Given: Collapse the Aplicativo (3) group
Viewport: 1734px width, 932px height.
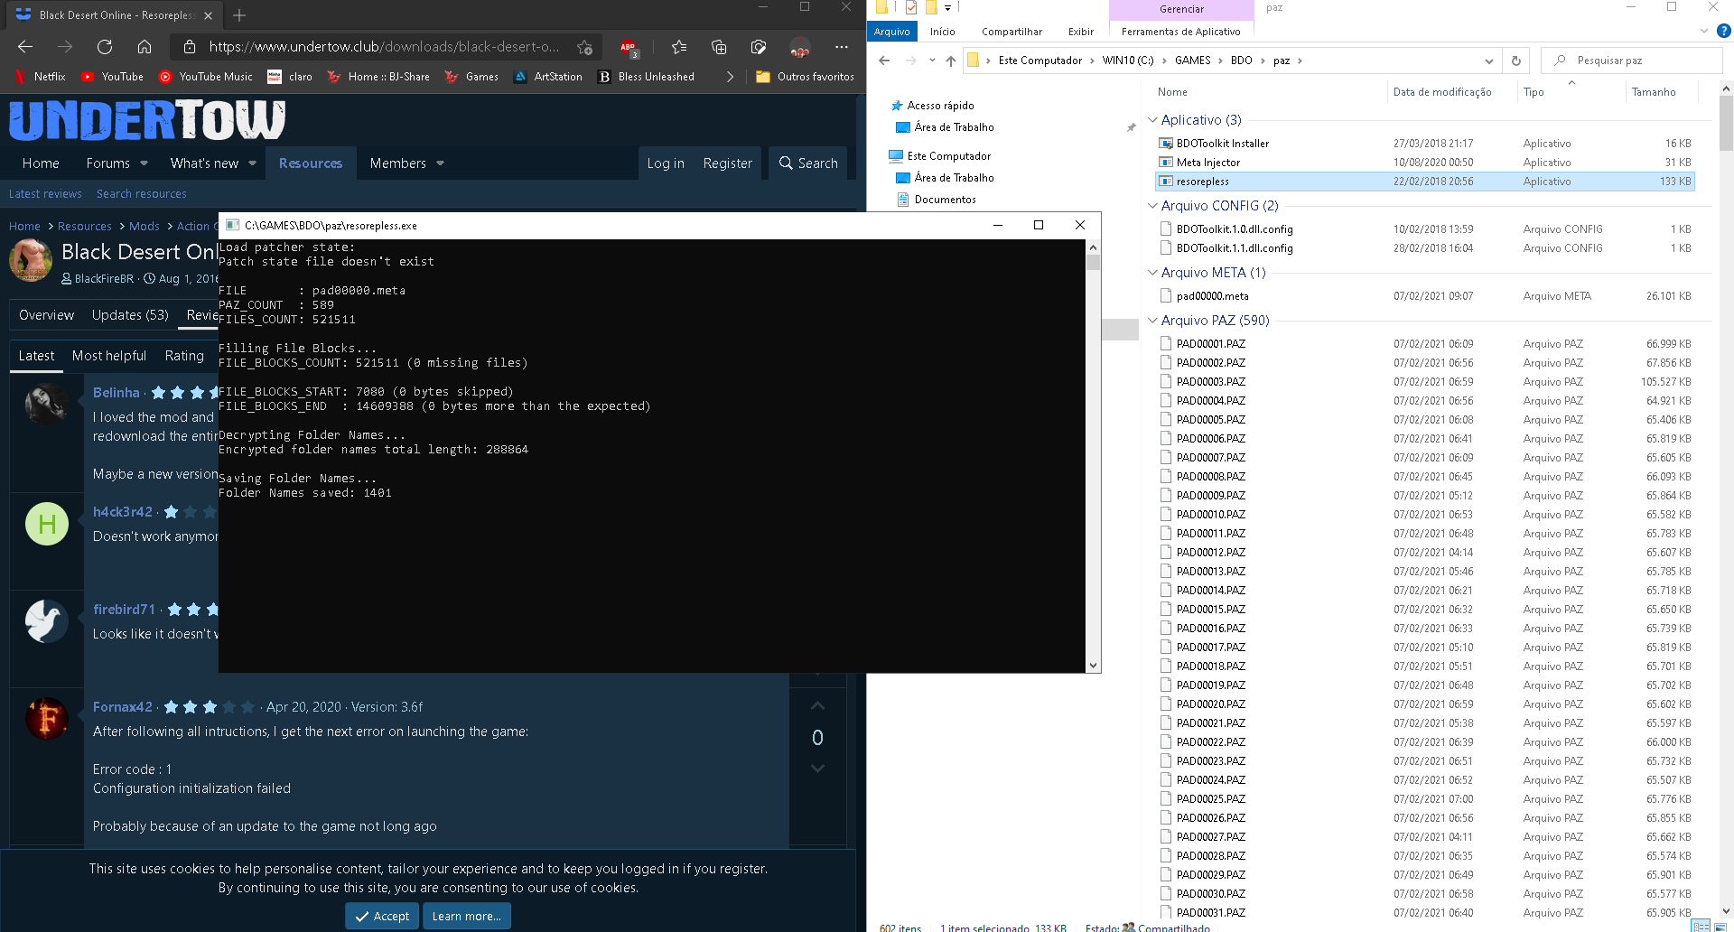Looking at the screenshot, I should [1152, 120].
